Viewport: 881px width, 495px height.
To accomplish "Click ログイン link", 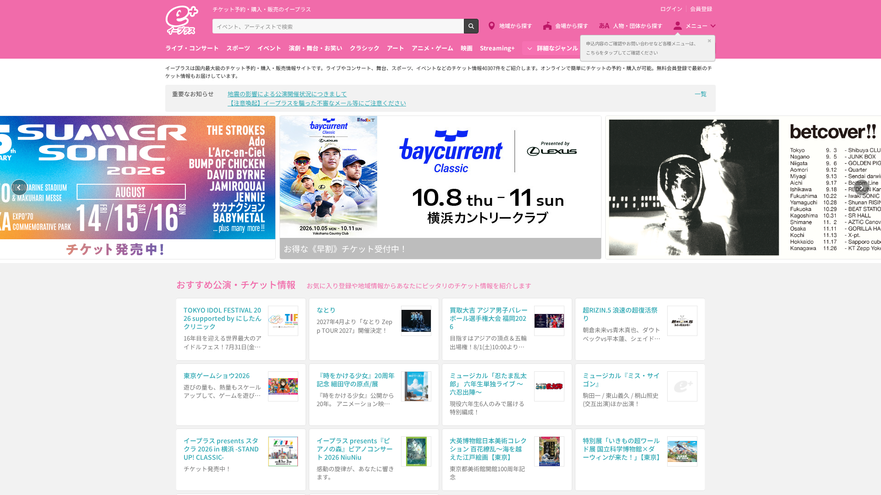I will [x=671, y=9].
